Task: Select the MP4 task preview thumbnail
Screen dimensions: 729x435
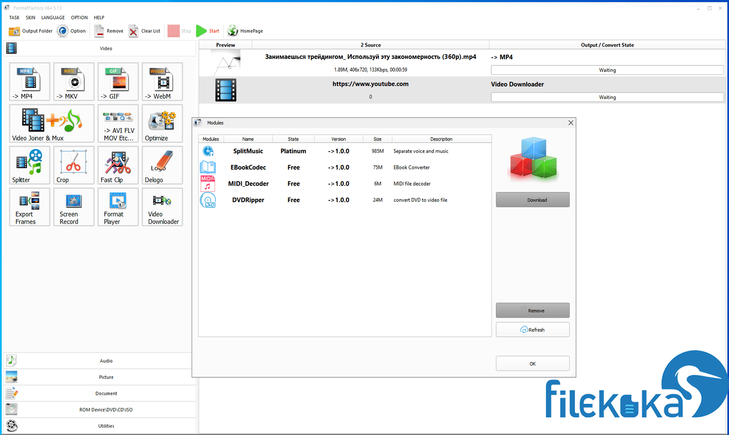Action: pyautogui.click(x=226, y=63)
